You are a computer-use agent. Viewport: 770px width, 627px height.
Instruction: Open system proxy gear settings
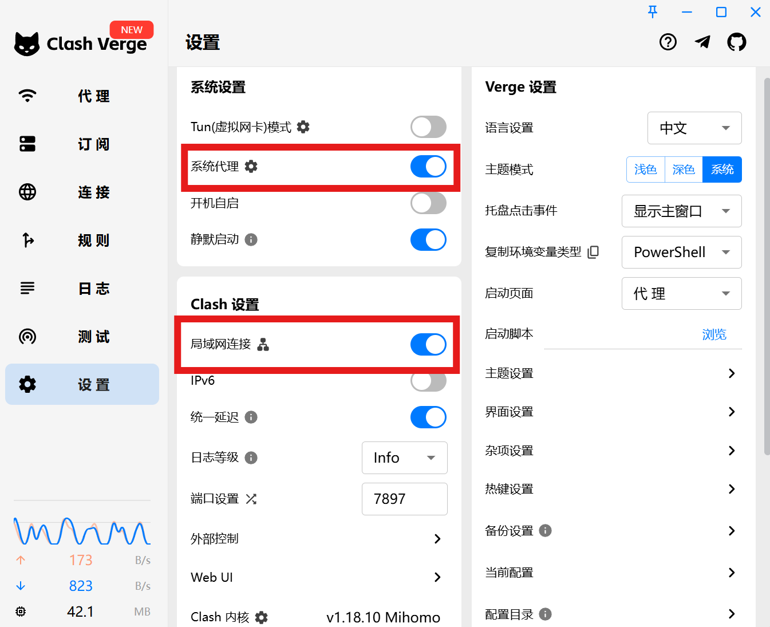pos(251,167)
